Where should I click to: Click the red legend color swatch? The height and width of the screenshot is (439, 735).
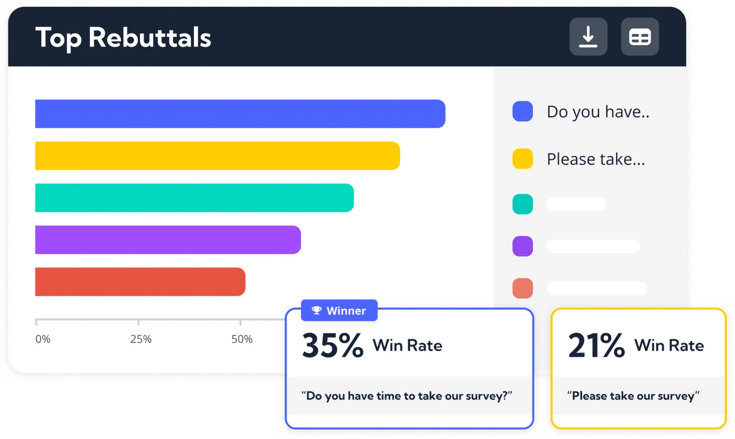pos(523,288)
